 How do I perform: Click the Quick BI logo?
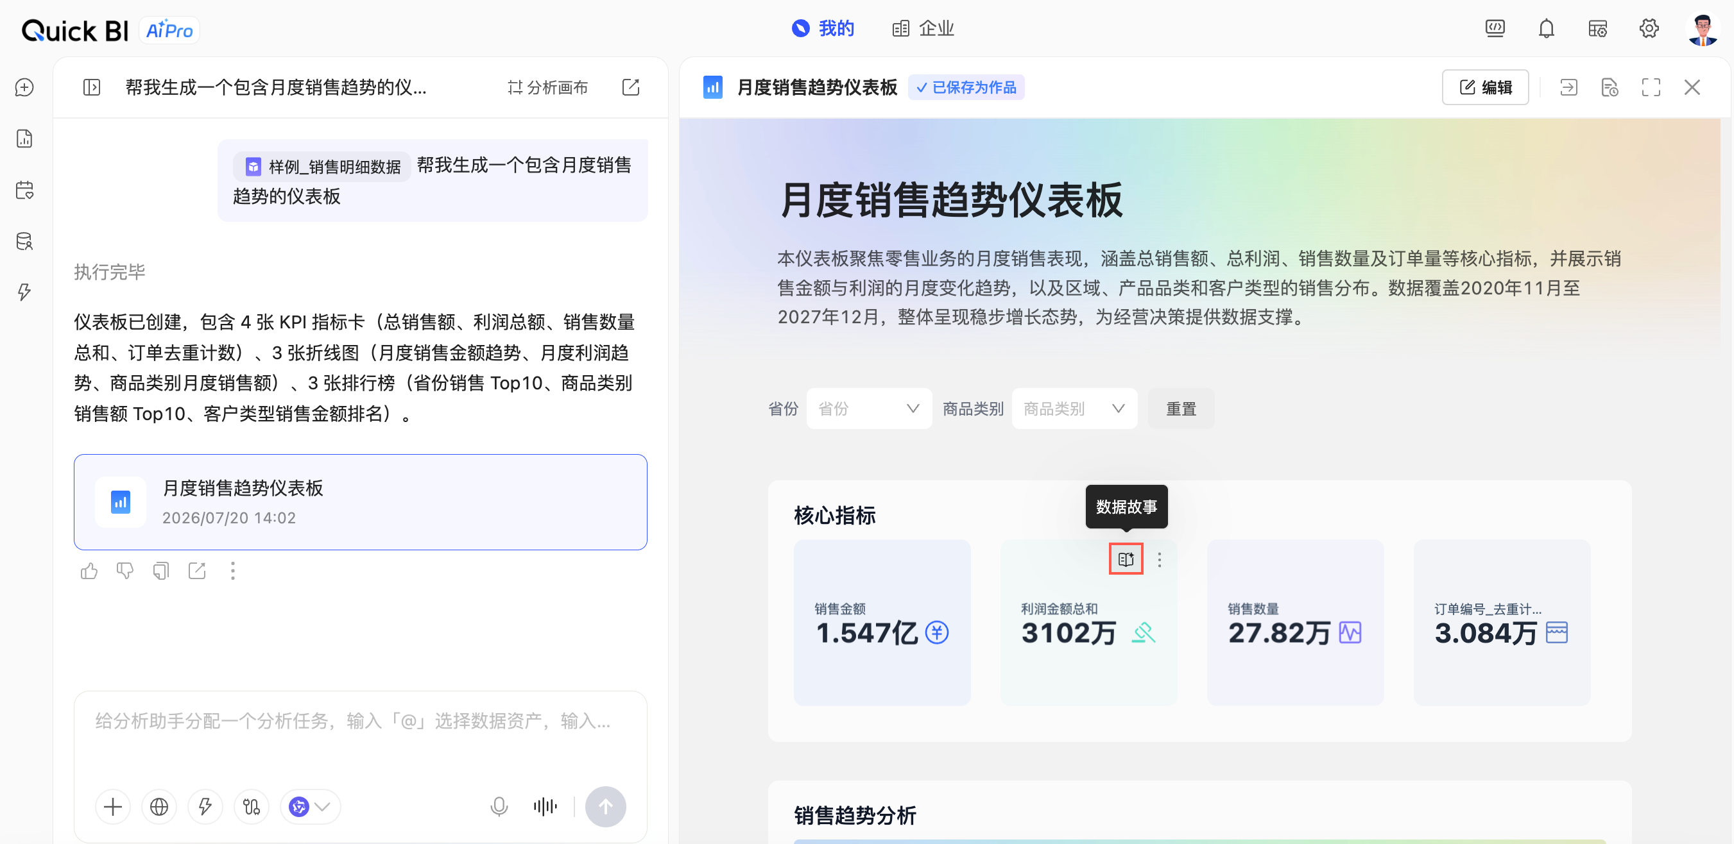pyautogui.click(x=74, y=30)
